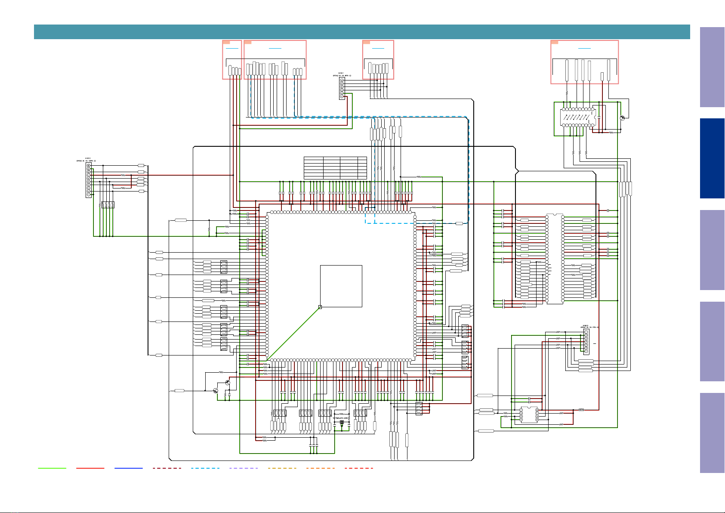The image size is (725, 513).
Task: Click the N1012 connector label
Action: (87, 158)
